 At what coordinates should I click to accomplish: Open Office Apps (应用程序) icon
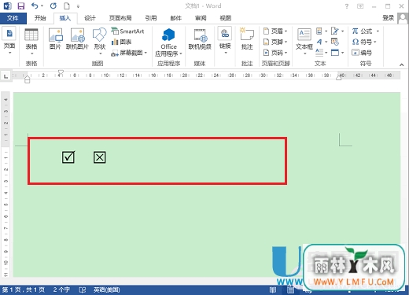coord(168,42)
